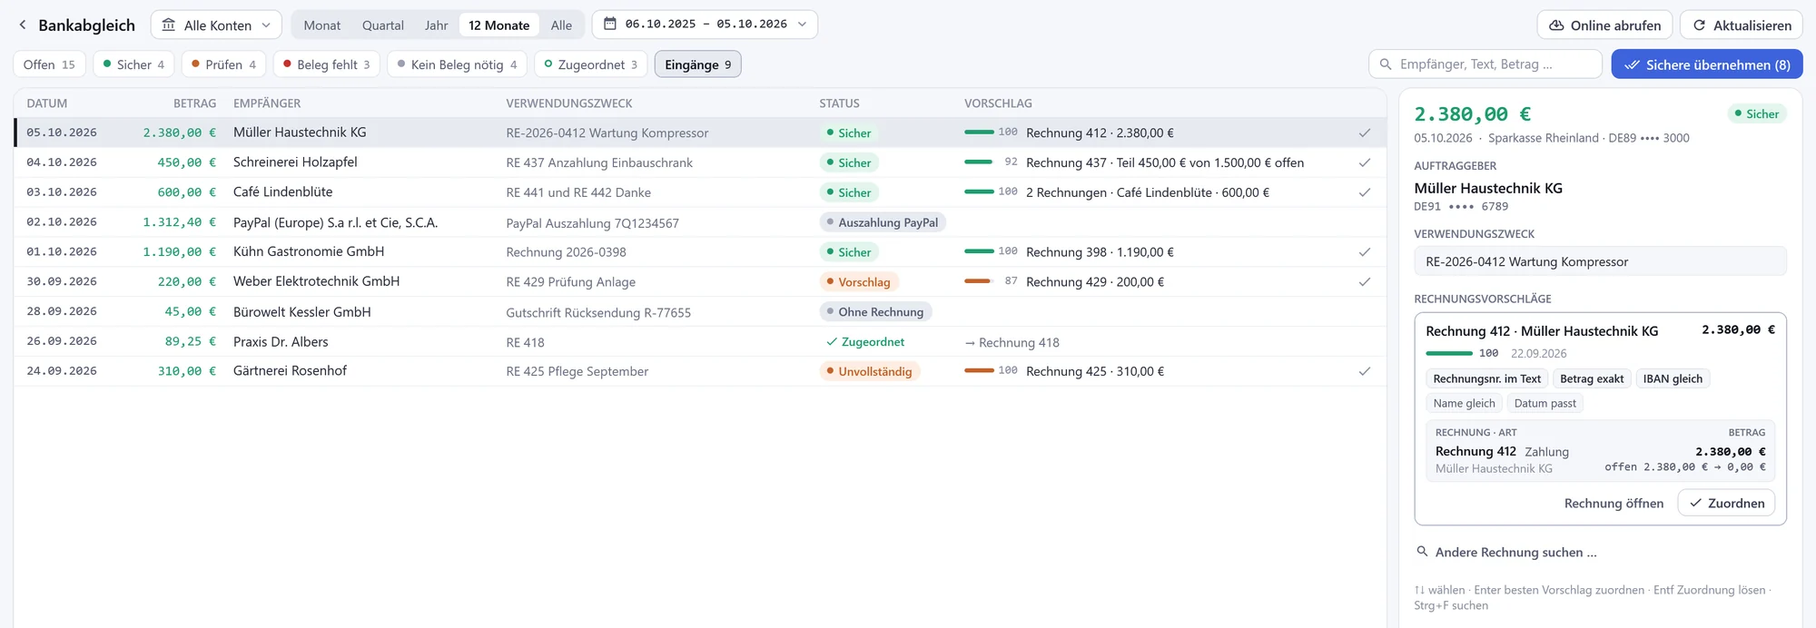
Task: Switch the period to Quartal
Action: tap(383, 25)
